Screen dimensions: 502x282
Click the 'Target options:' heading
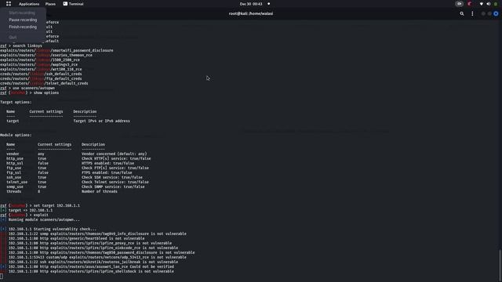[16, 102]
